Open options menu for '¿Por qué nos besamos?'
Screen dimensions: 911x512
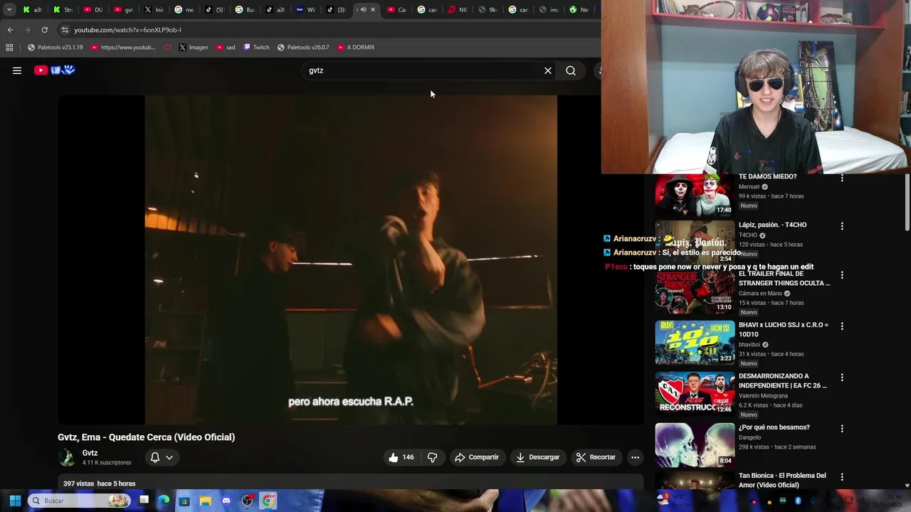coord(842,428)
